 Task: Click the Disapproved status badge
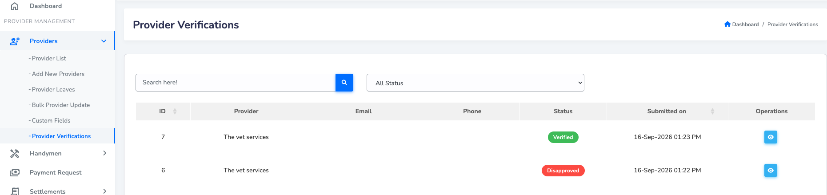coord(563,171)
